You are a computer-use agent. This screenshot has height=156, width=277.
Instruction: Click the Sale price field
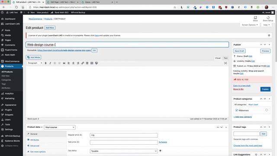(124, 142)
